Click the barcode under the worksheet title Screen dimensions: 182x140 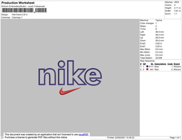pos(24,10)
